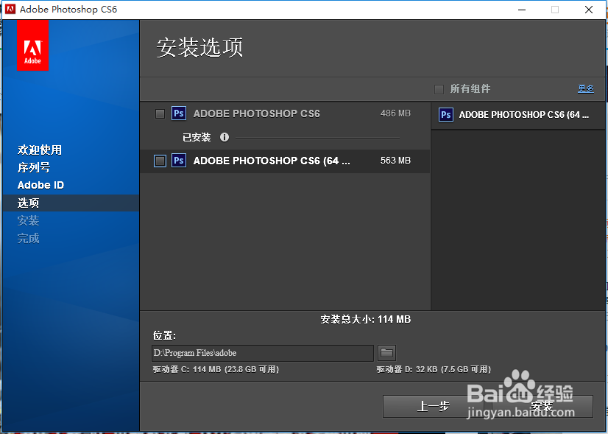Screen dimensions: 608x434
Task: Click the info icon next to 已安装
Action: [x=224, y=137]
